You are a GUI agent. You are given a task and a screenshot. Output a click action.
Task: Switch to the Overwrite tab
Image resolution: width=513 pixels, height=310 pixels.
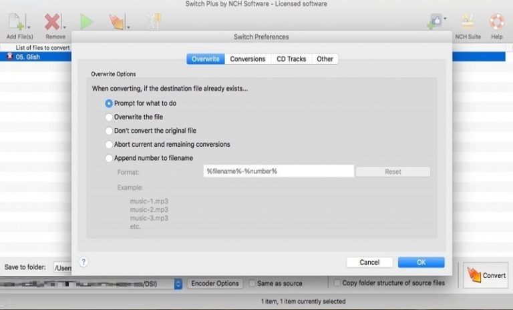[x=206, y=59]
